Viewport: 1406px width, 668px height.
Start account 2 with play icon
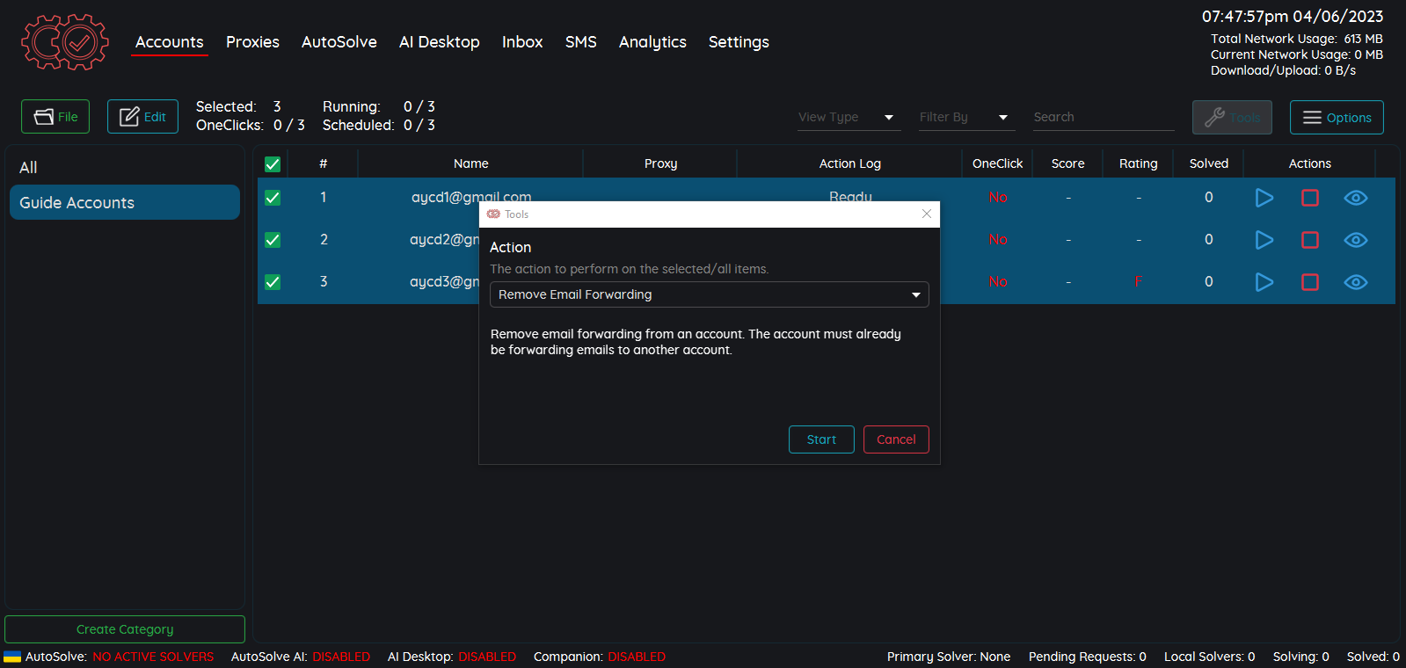1264,240
